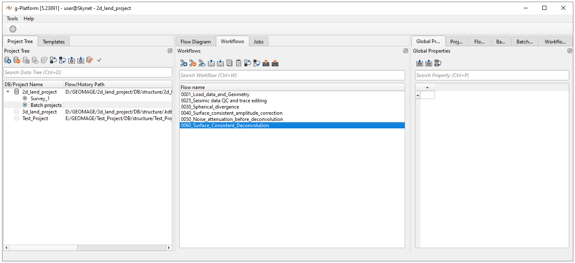
Task: Click the rightmost orange down-arrow workflow icon
Action: pyautogui.click(x=275, y=63)
